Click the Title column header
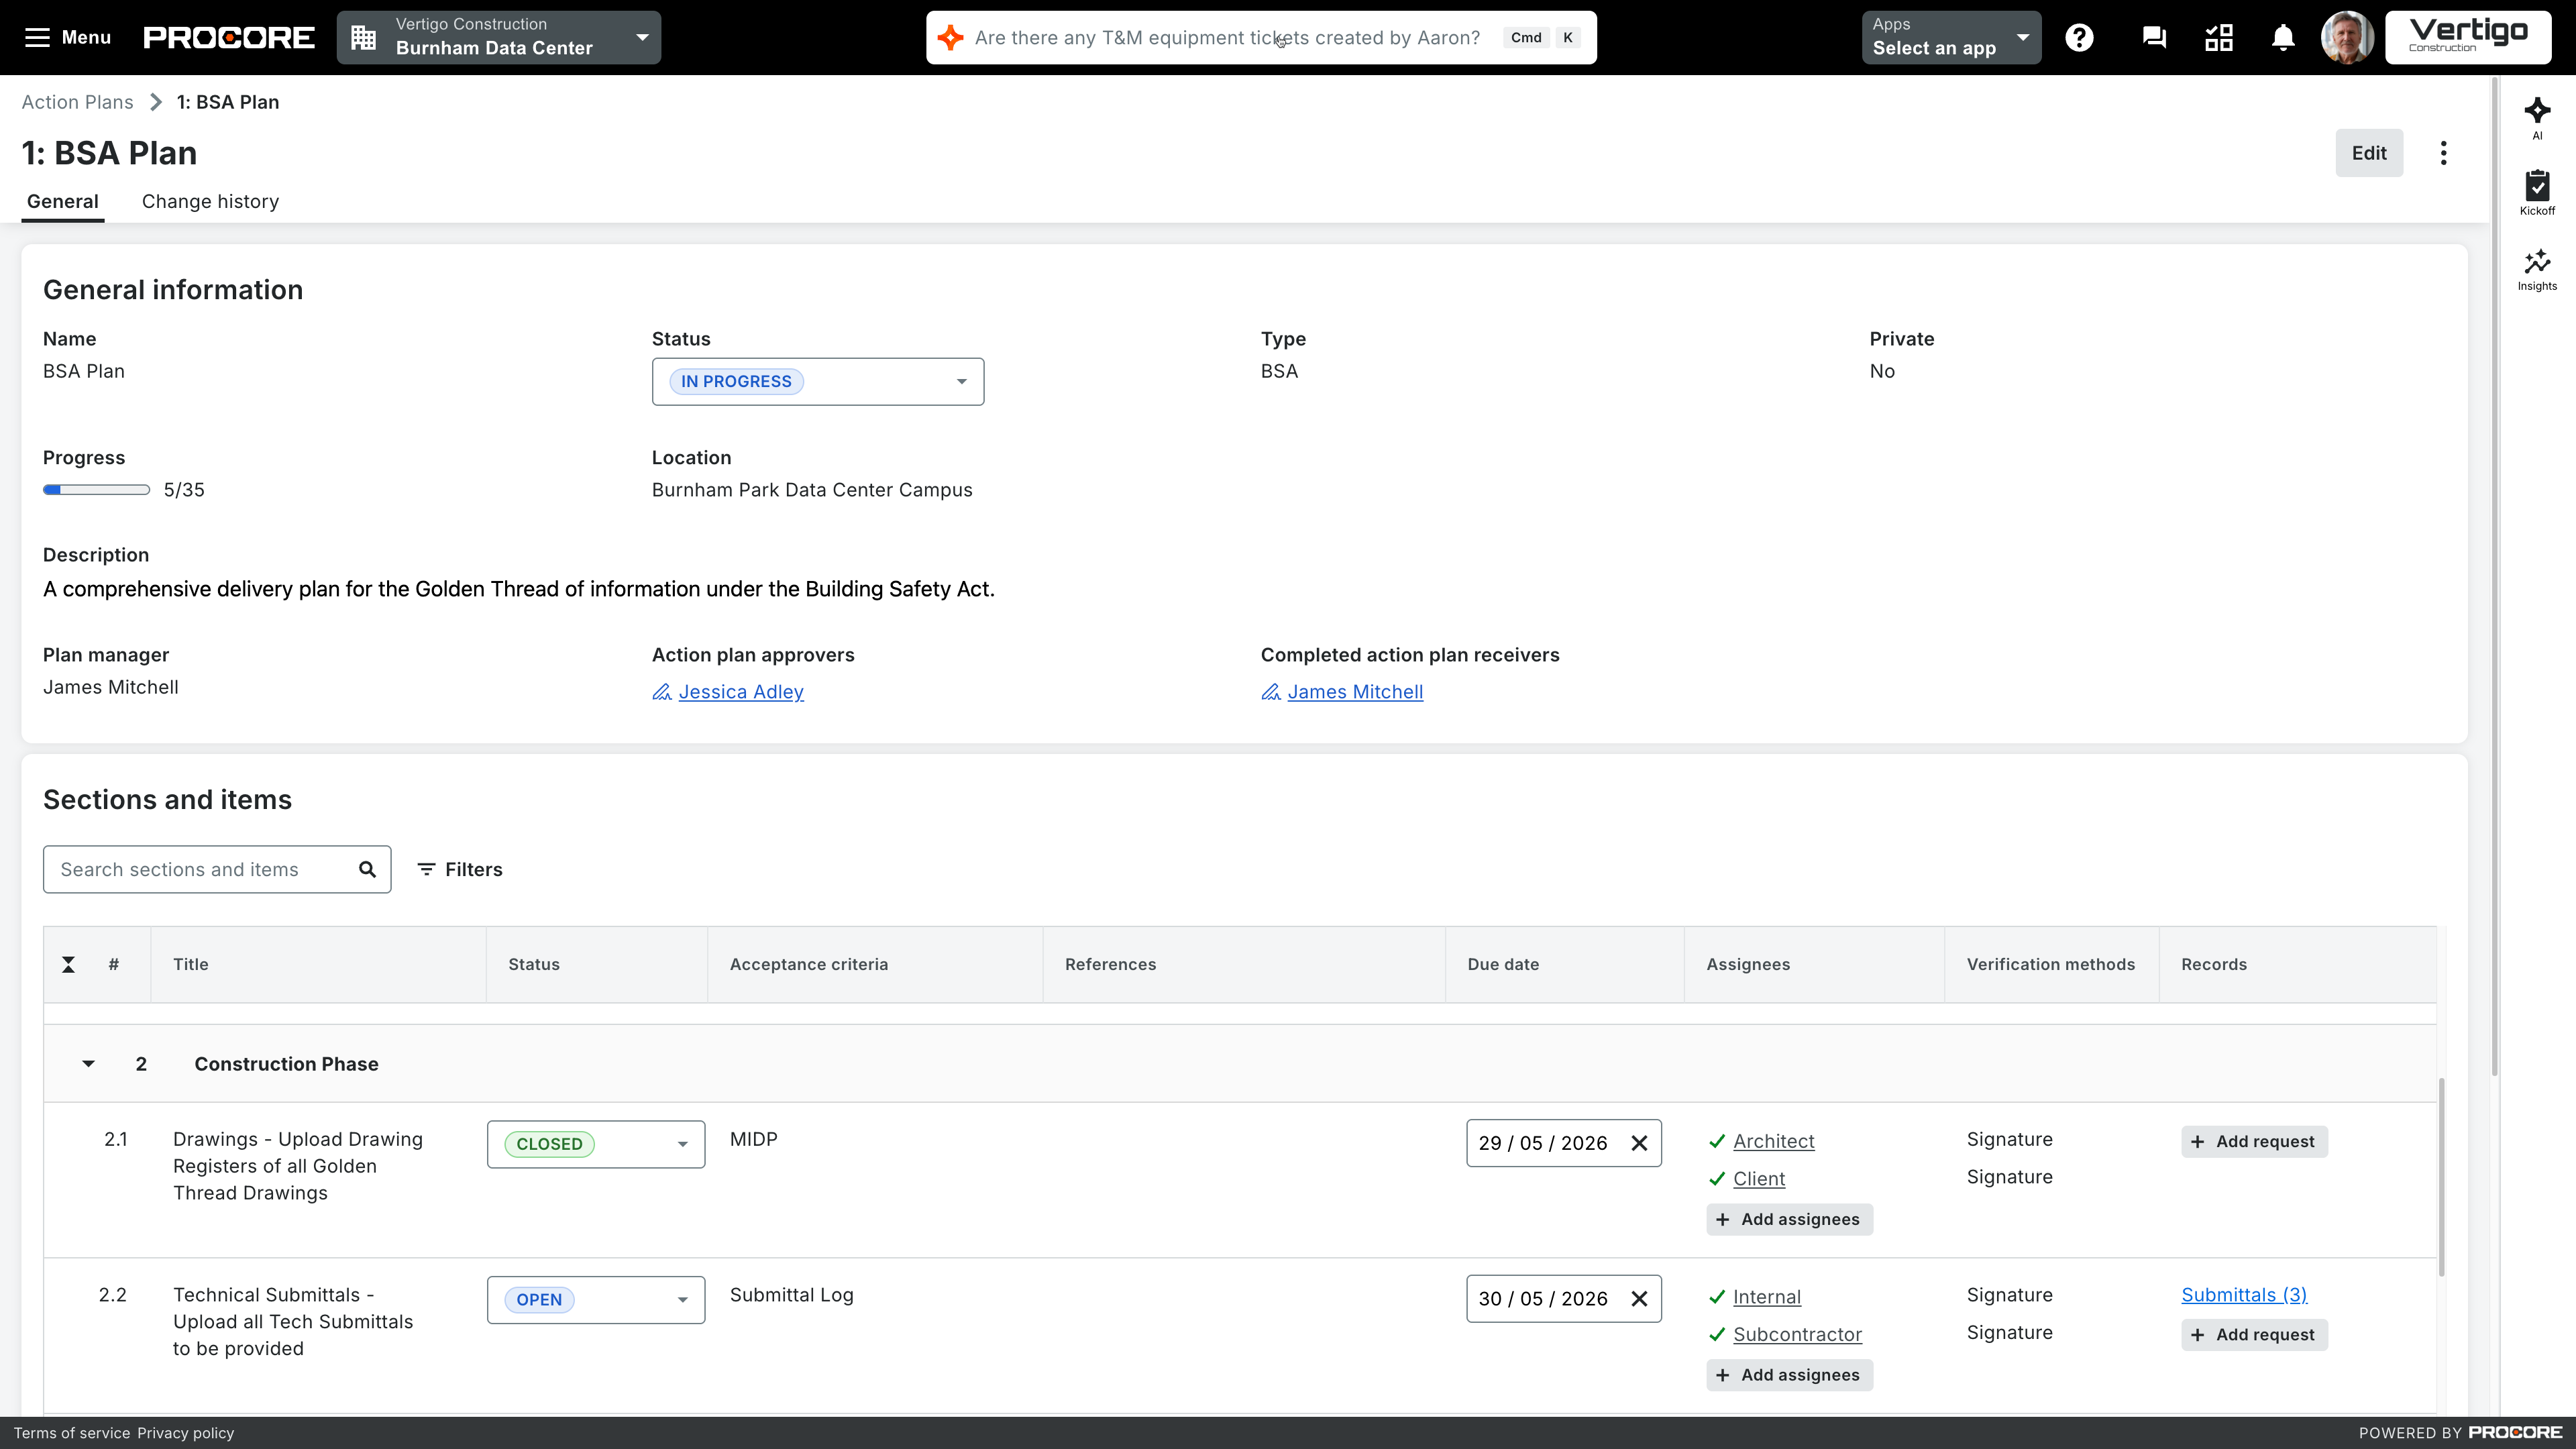Viewport: 2576px width, 1449px height. point(318,965)
